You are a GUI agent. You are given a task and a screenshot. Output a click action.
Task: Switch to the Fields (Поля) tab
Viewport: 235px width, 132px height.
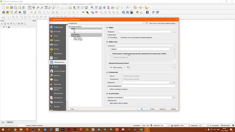coord(58,58)
